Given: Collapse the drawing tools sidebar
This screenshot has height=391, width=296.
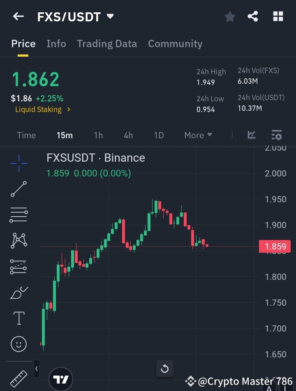Looking at the screenshot, I should [36, 368].
